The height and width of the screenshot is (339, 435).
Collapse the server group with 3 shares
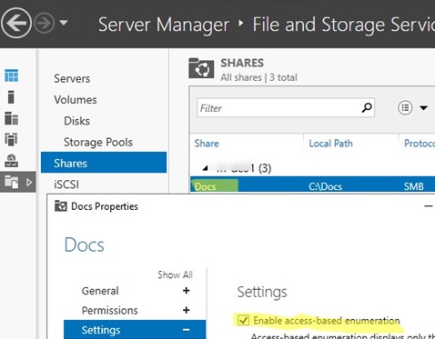[206, 167]
